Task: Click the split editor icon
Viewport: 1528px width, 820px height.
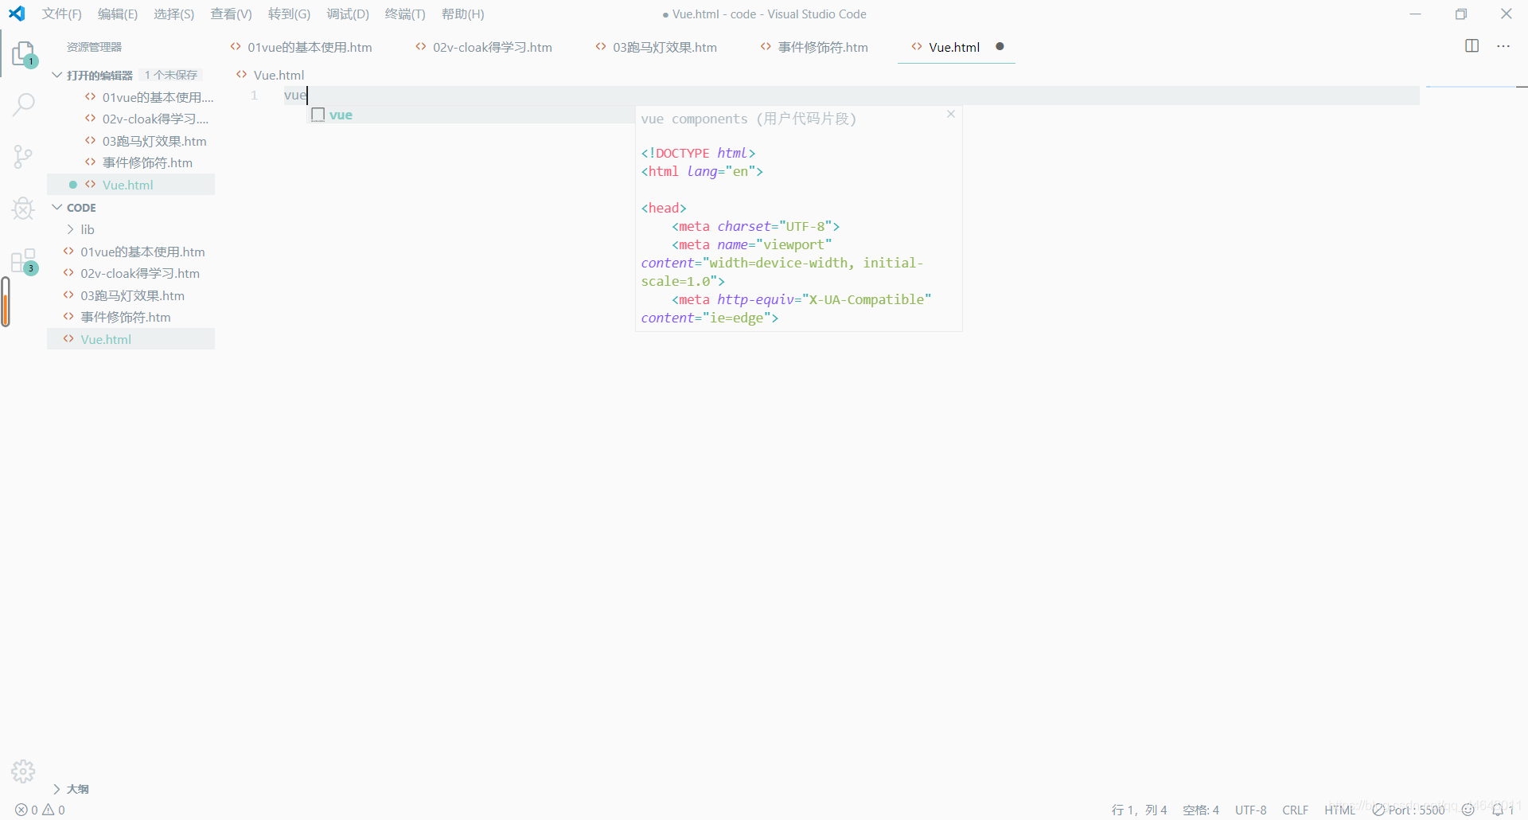Action: point(1472,46)
